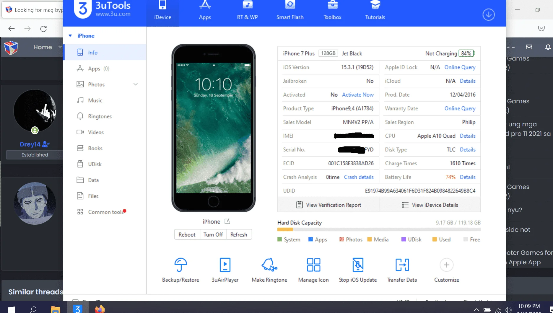This screenshot has width=553, height=313.
Task: Open Apps (0) in the sidebar
Action: click(x=105, y=69)
